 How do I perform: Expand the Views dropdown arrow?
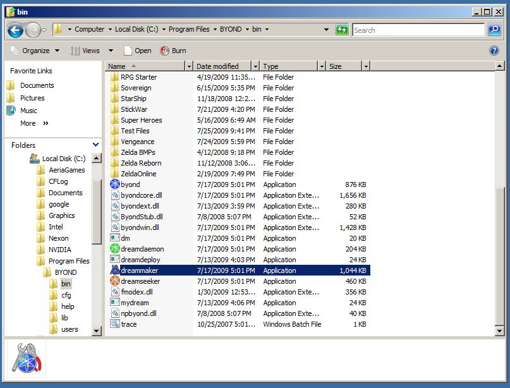click(111, 51)
